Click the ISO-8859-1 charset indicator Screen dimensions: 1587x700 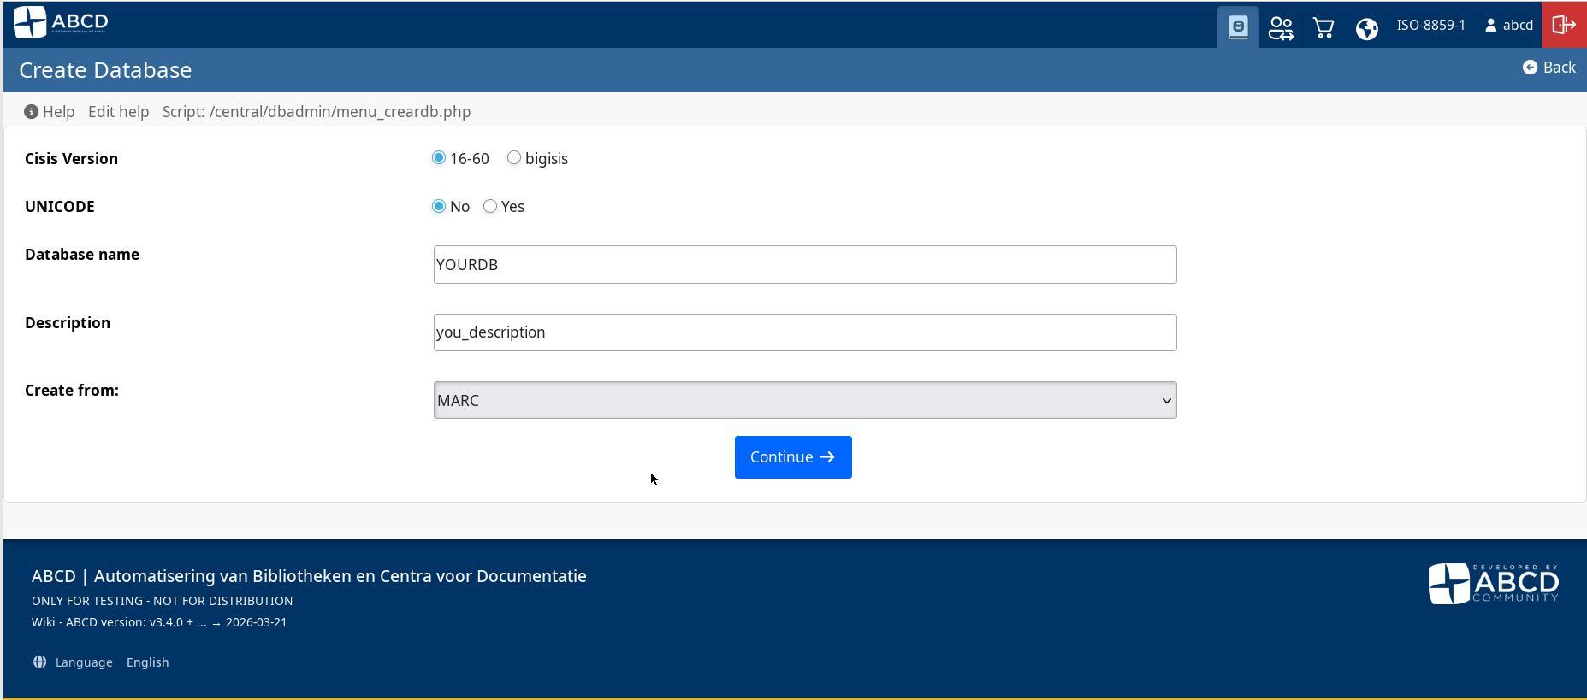tap(1430, 26)
